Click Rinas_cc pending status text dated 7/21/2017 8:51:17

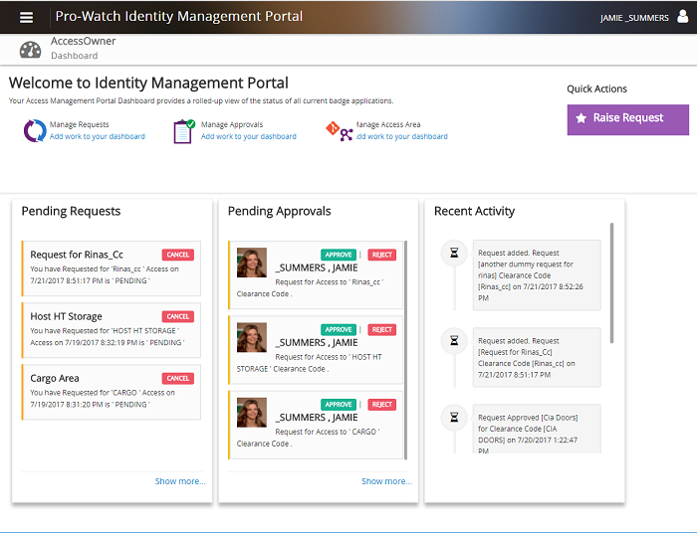click(105, 274)
